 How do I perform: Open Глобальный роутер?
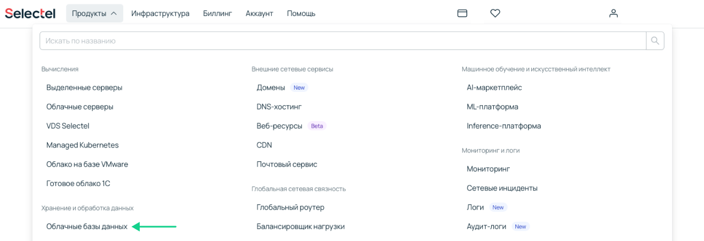pyautogui.click(x=290, y=207)
